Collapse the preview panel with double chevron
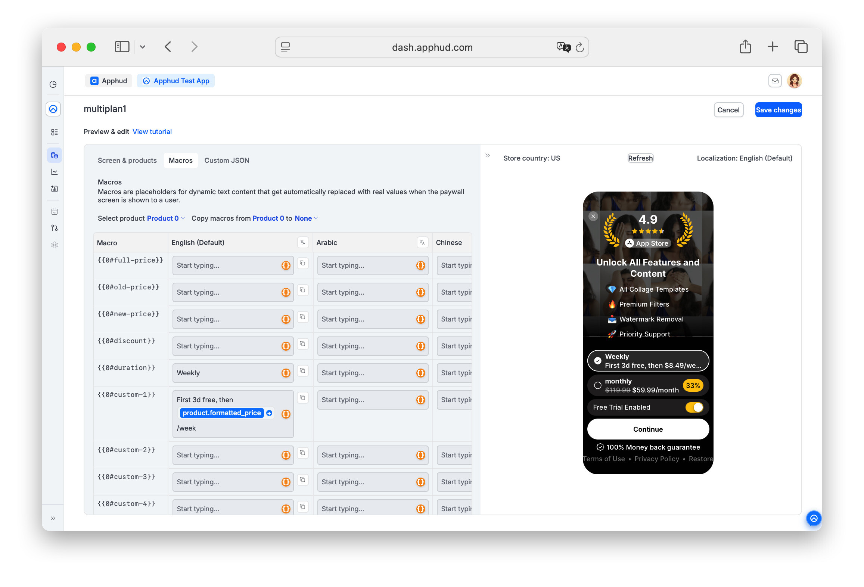864x587 pixels. pyautogui.click(x=488, y=155)
